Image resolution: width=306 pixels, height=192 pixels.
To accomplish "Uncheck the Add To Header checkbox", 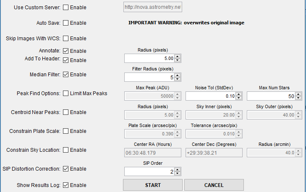I will [x=65, y=60].
